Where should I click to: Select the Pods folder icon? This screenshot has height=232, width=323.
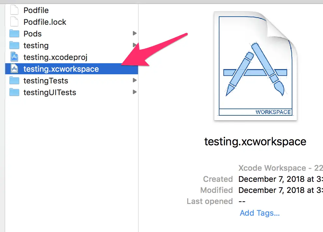[14, 34]
